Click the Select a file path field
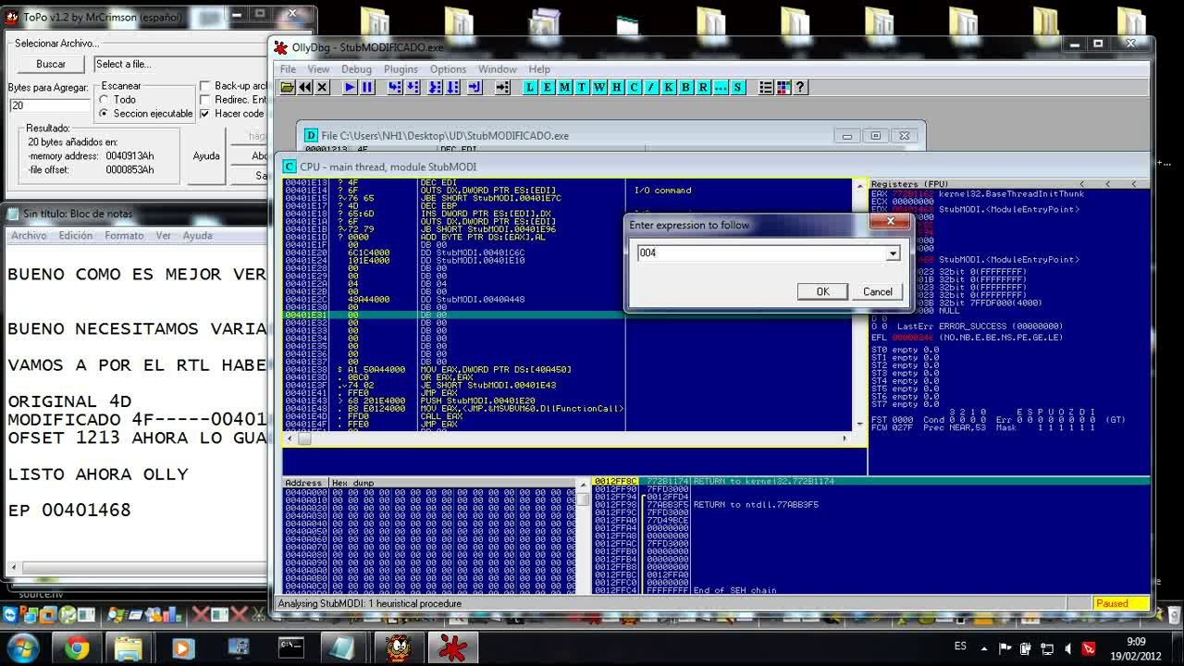Screen dimensions: 1184x666 tap(179, 64)
